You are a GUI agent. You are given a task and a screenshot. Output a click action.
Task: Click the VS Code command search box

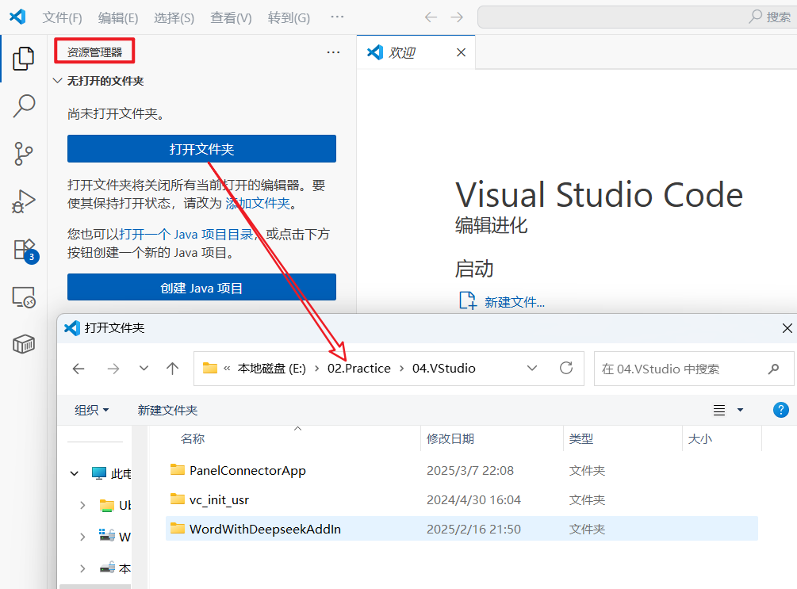tap(638, 17)
